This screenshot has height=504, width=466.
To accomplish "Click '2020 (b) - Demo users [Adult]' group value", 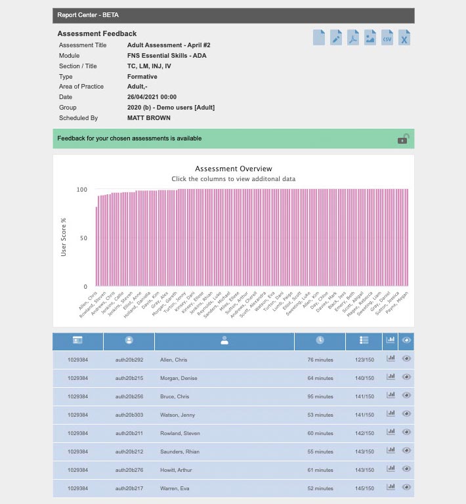I will [x=171, y=108].
